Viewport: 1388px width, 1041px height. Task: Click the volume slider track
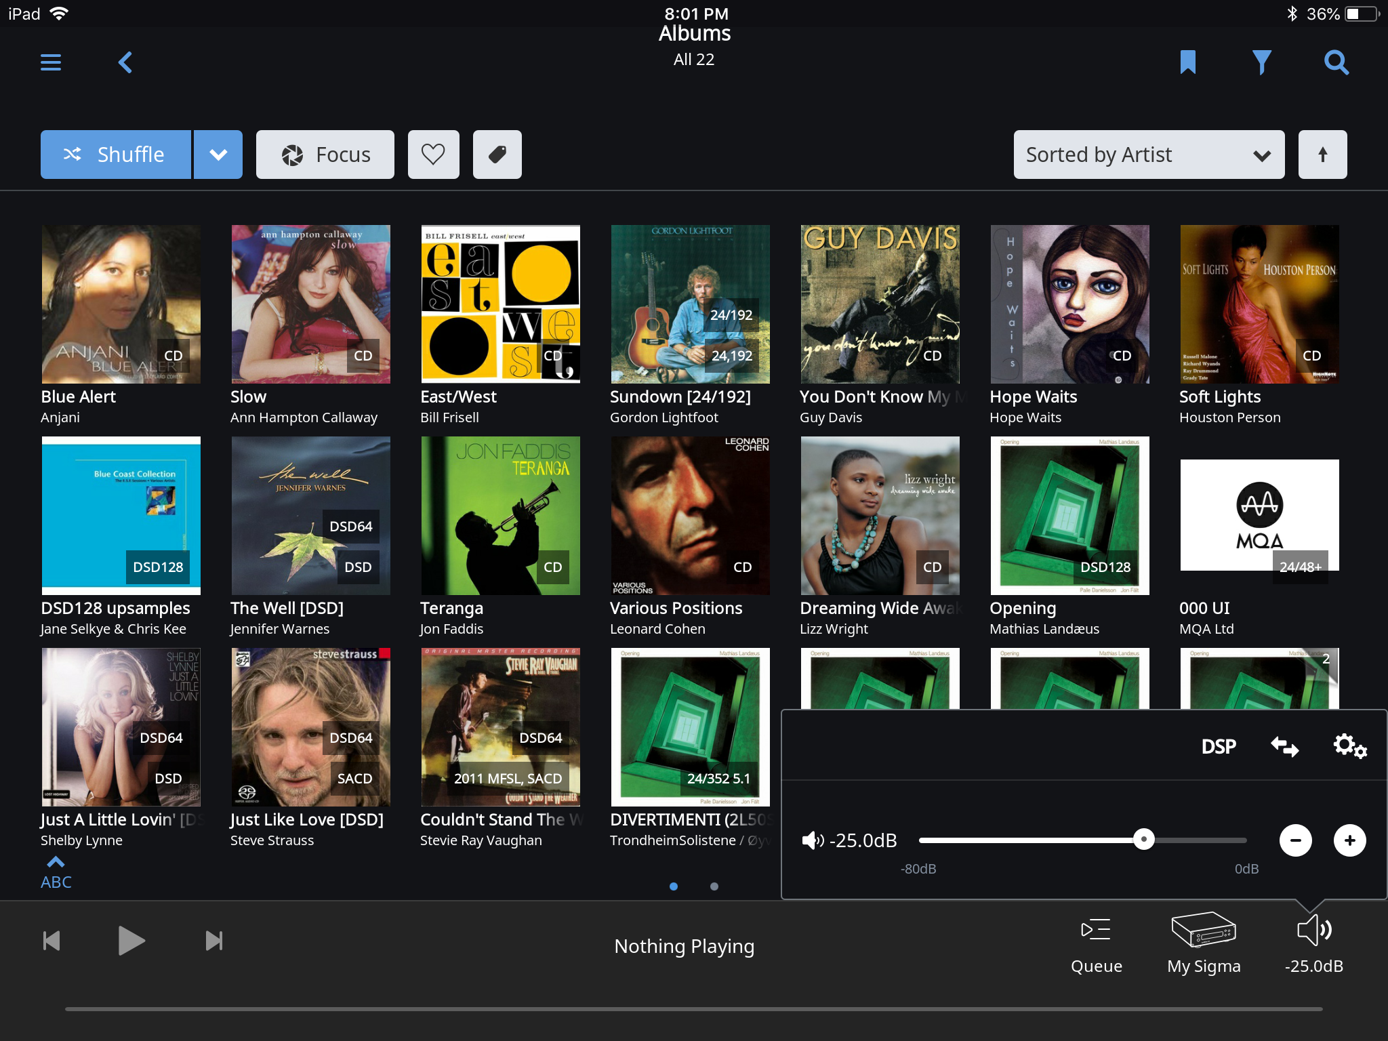1082,840
